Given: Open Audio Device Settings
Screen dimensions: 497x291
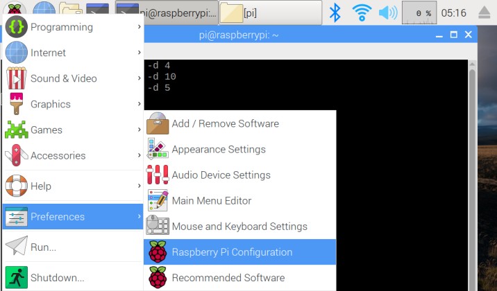Looking at the screenshot, I should (x=239, y=175).
